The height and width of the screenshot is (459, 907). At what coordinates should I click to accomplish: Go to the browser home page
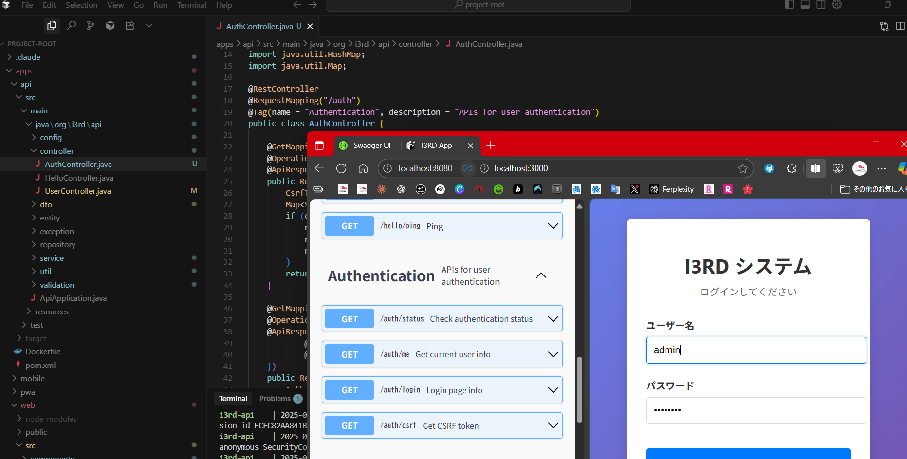pos(363,168)
